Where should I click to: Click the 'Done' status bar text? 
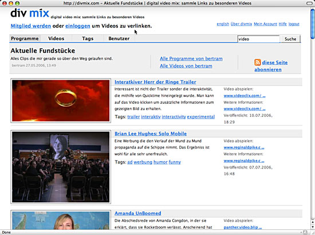[x=6, y=232]
